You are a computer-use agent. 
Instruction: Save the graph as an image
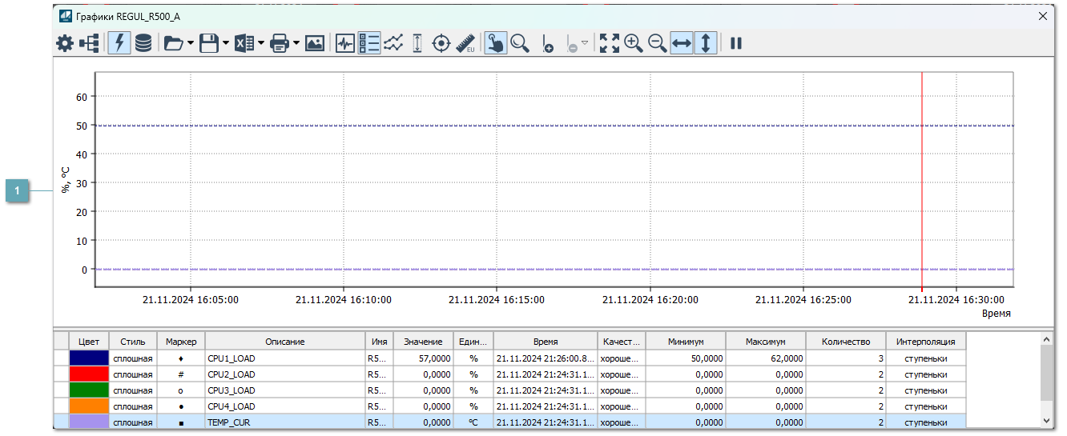click(x=315, y=43)
